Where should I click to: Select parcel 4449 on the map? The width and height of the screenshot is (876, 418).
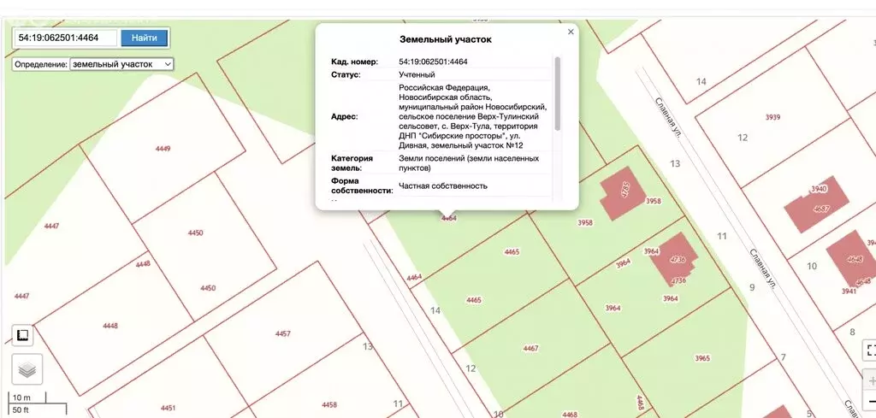(163, 149)
